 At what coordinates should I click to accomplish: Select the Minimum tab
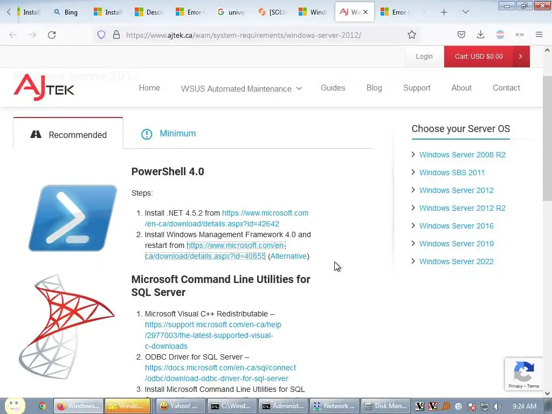(169, 134)
